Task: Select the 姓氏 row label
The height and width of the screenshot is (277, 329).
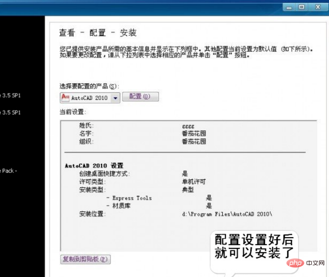Action: [x=86, y=126]
